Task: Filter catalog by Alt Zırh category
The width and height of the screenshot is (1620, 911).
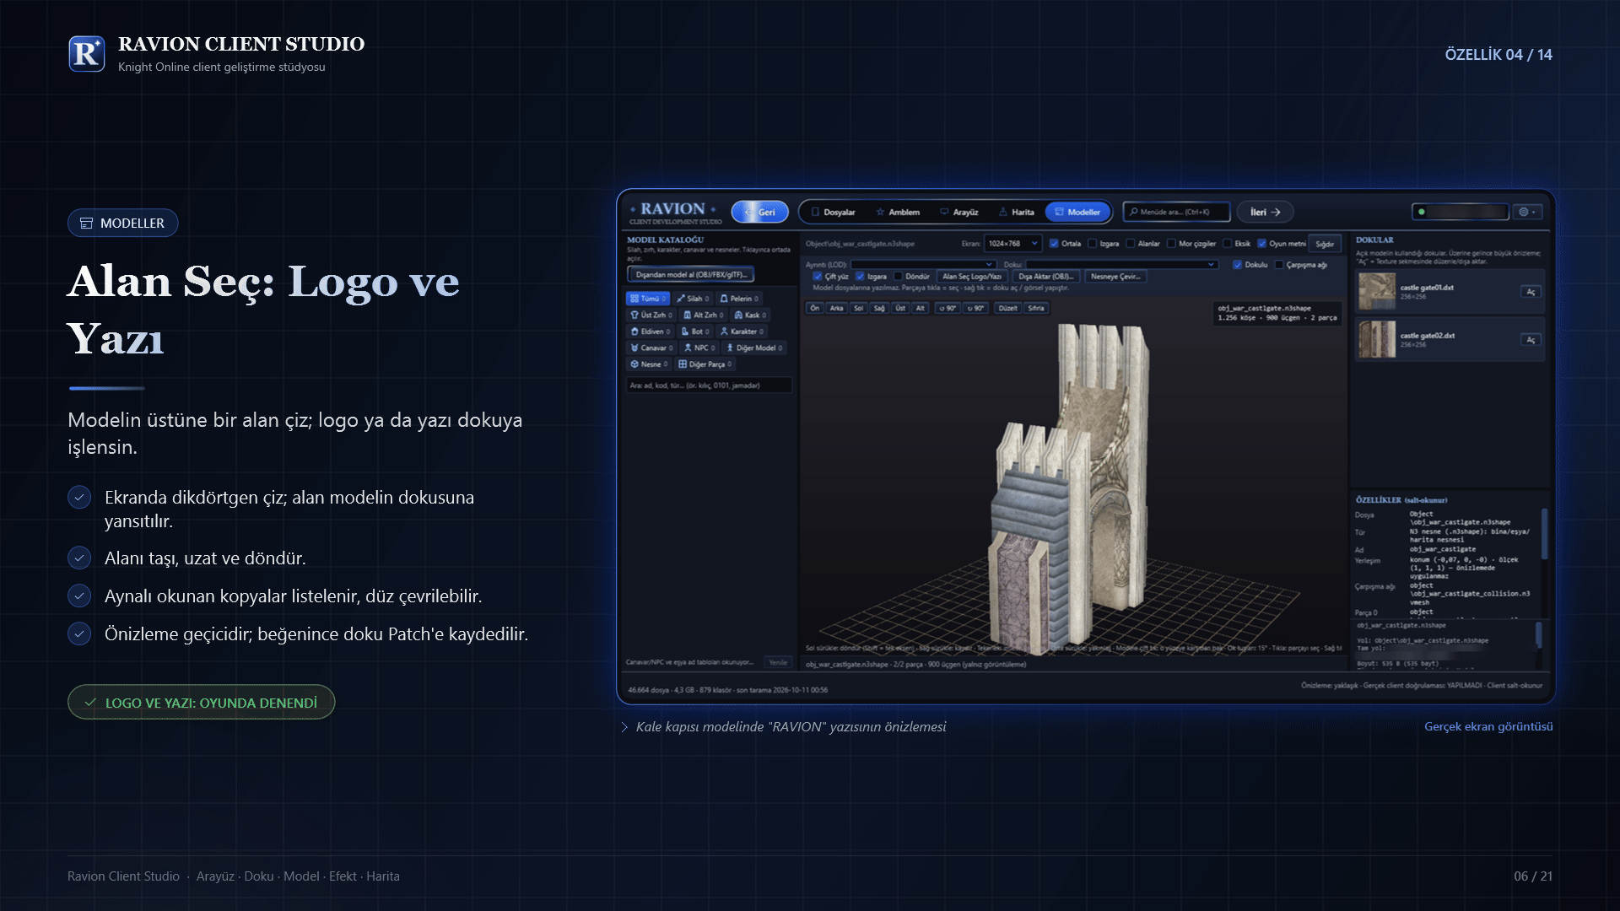Action: point(703,315)
